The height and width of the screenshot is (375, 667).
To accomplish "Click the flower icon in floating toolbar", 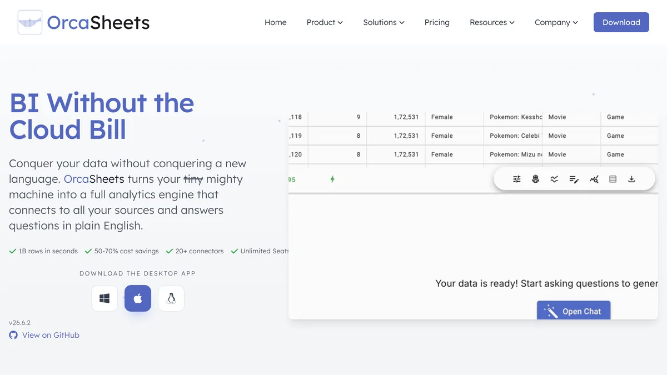I will click(536, 179).
